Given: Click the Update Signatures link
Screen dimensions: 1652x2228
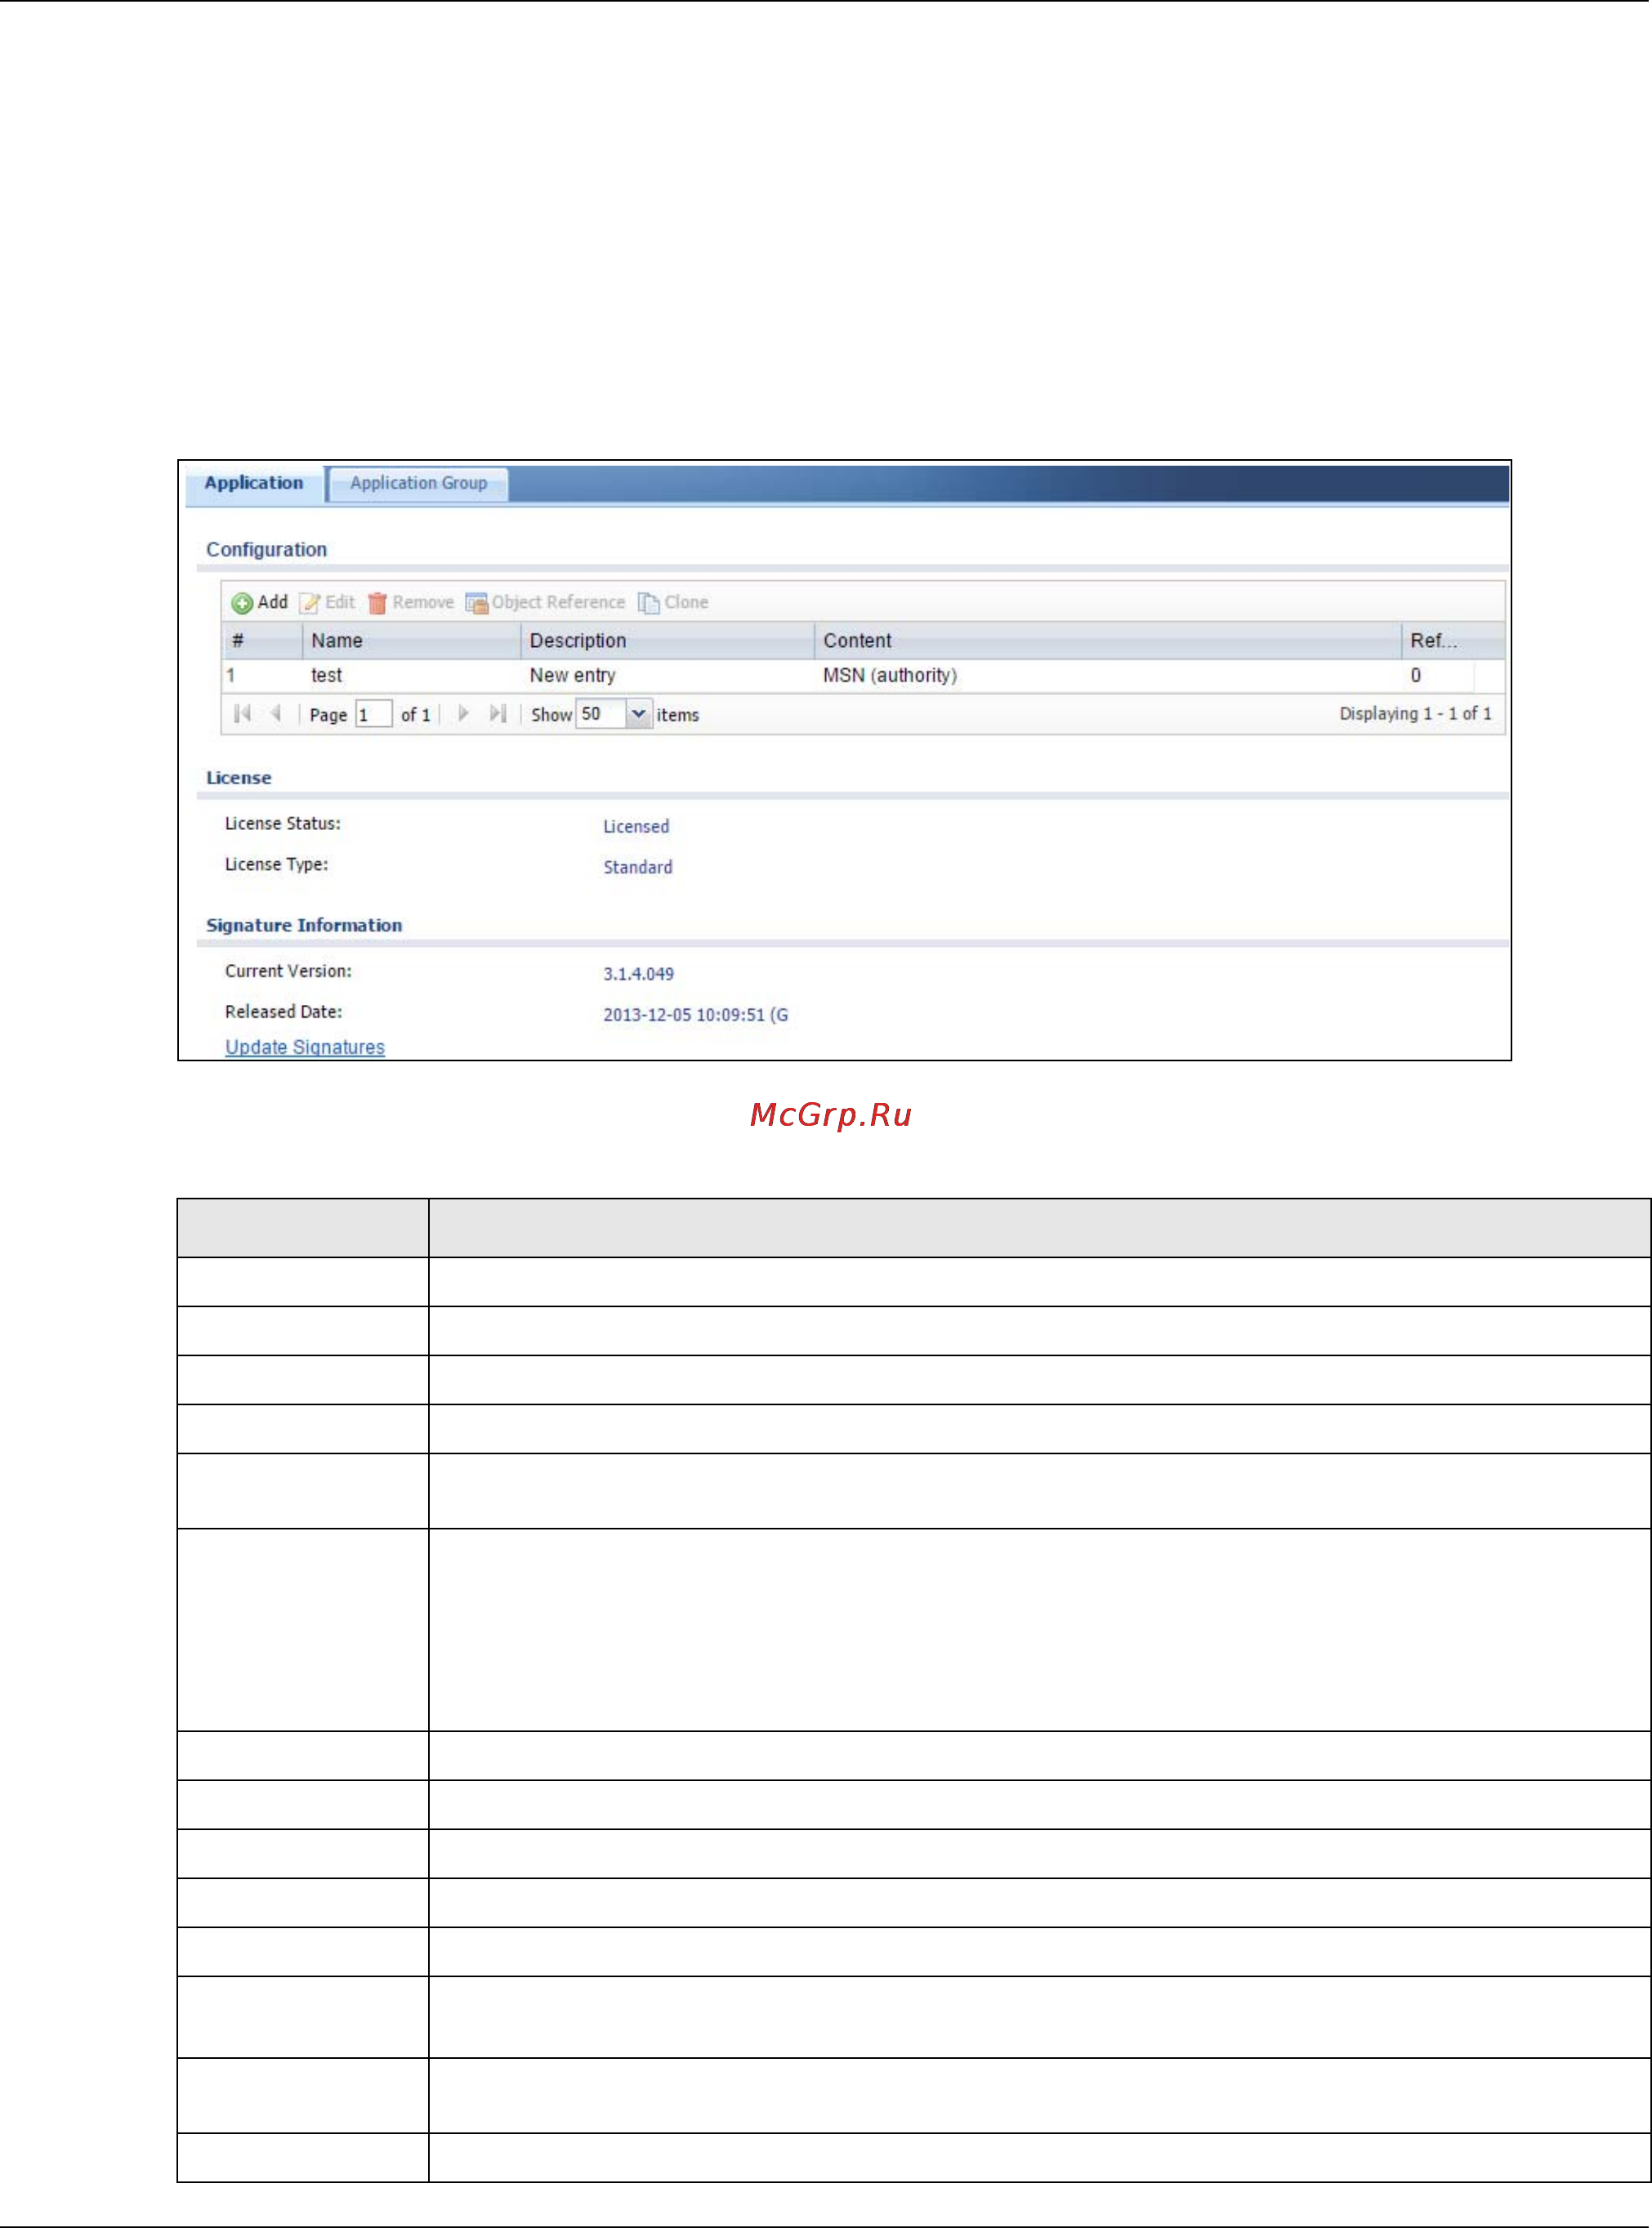Looking at the screenshot, I should [305, 1047].
